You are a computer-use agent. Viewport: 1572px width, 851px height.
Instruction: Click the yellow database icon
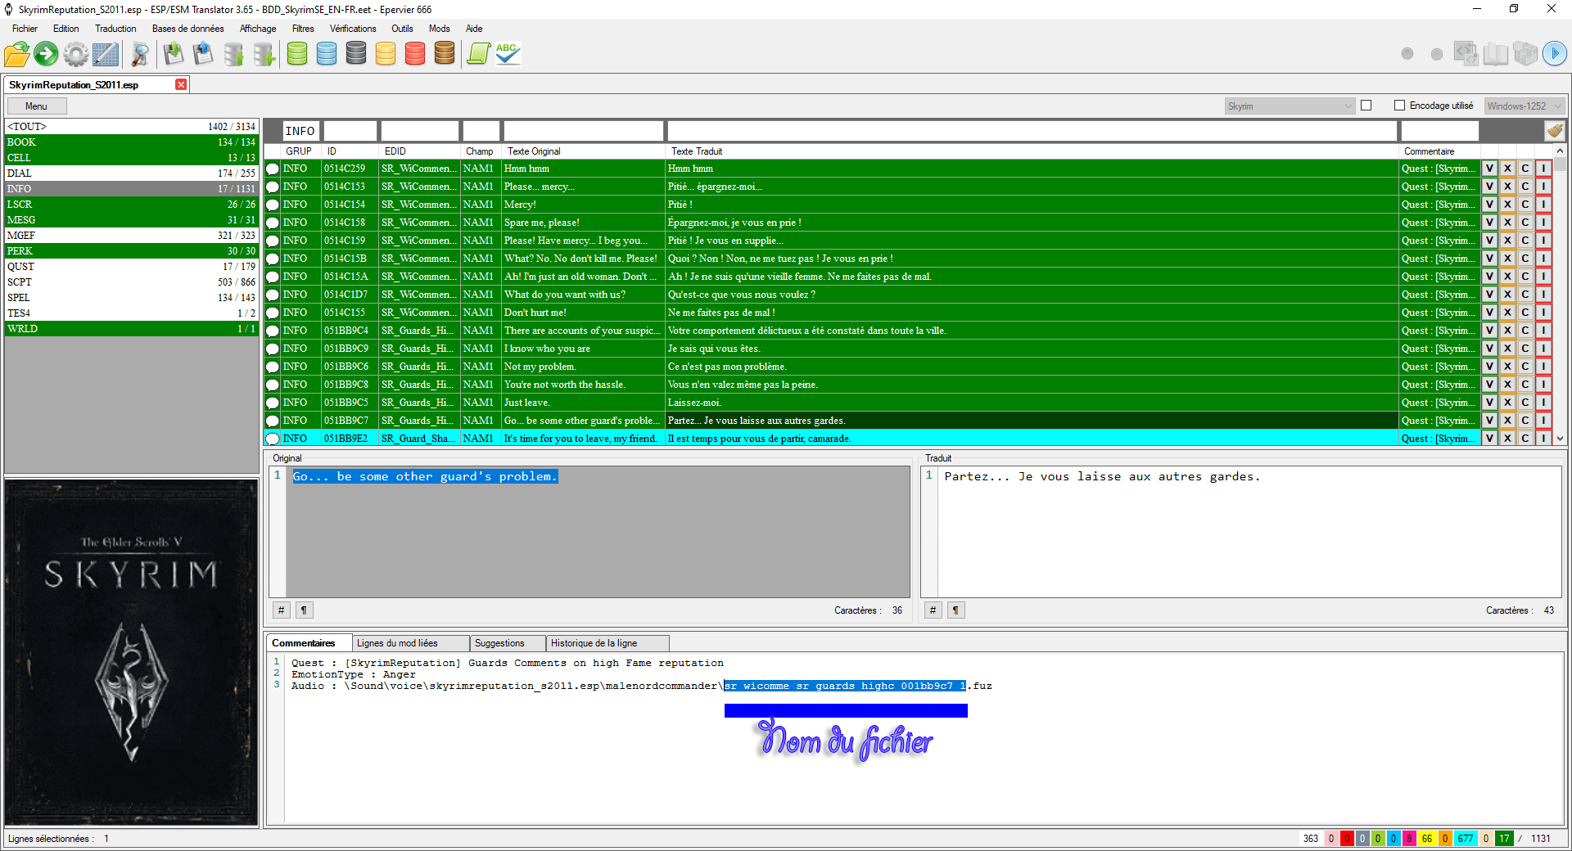pos(386,54)
